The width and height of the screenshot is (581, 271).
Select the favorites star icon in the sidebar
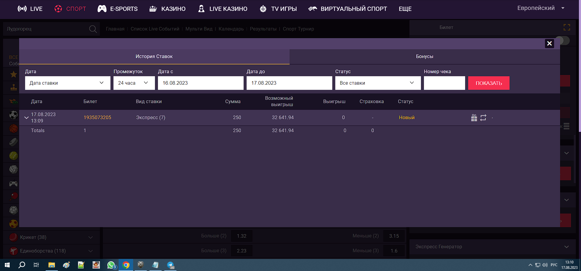pyautogui.click(x=13, y=74)
